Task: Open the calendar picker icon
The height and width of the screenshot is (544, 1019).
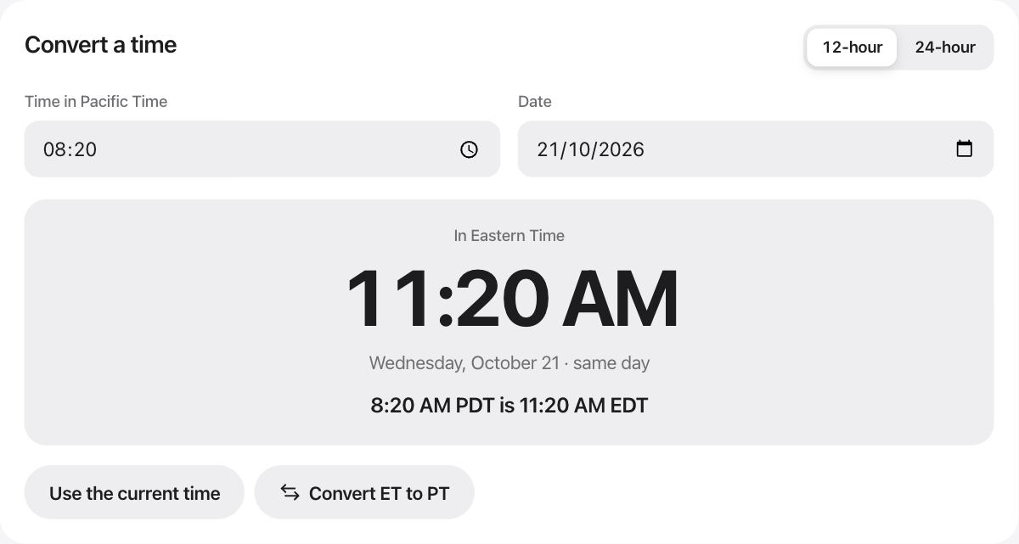Action: [x=964, y=149]
